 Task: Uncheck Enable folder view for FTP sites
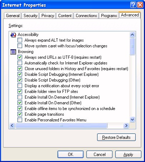pyautogui.click(x=20, y=92)
